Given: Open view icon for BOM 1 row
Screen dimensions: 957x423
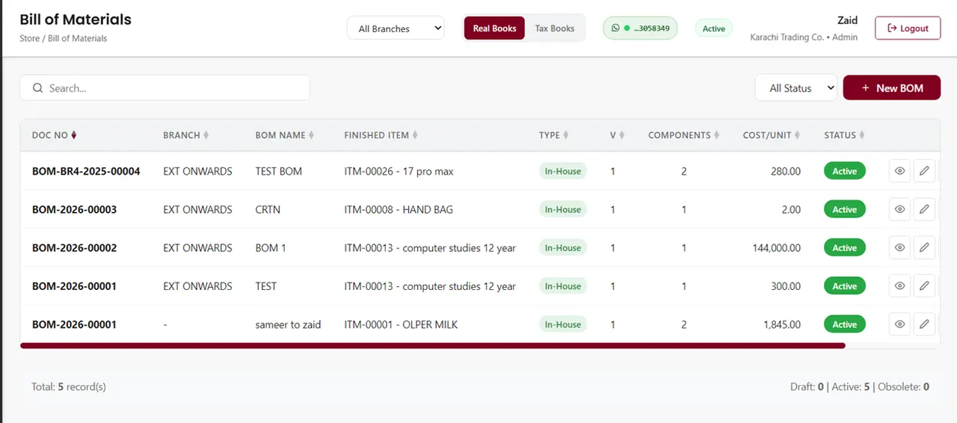Looking at the screenshot, I should pos(900,247).
